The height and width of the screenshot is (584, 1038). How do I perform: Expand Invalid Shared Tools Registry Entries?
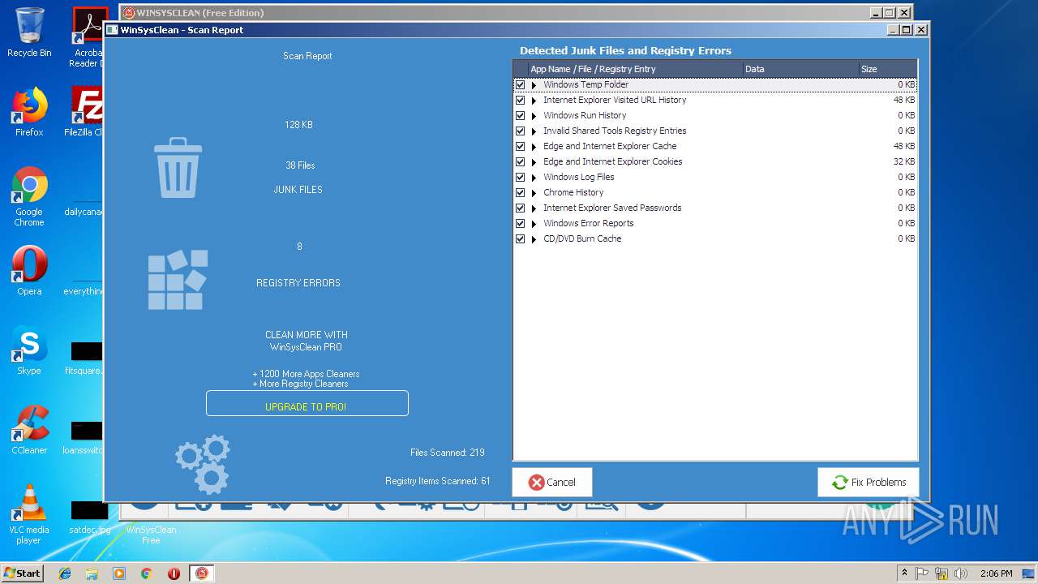pos(534,131)
